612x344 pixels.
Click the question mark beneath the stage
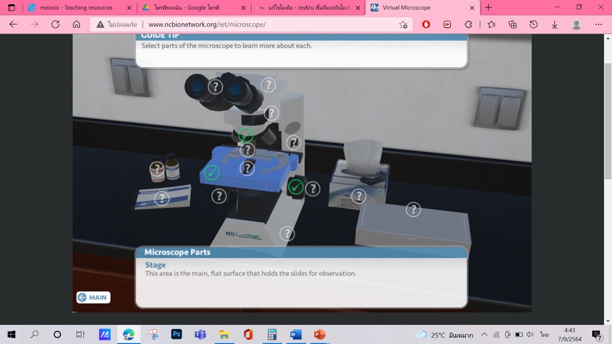click(219, 196)
